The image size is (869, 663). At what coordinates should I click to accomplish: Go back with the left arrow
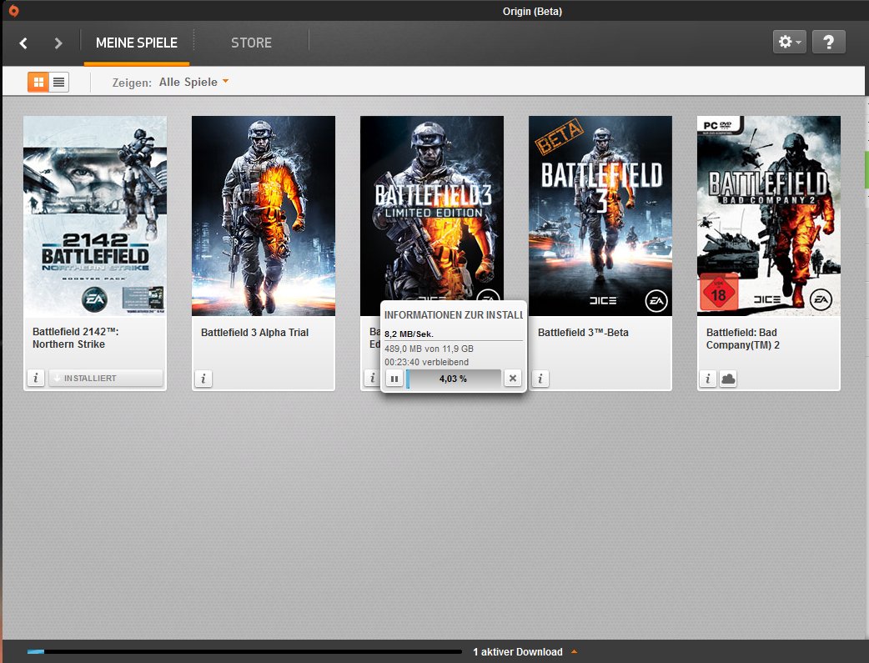click(x=23, y=43)
